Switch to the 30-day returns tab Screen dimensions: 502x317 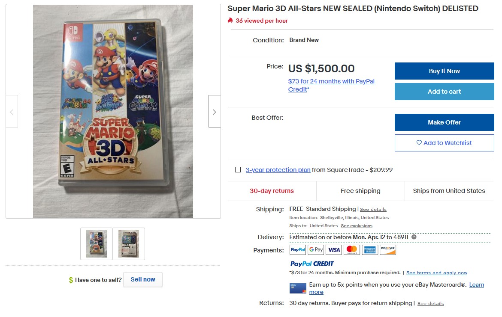pyautogui.click(x=272, y=191)
